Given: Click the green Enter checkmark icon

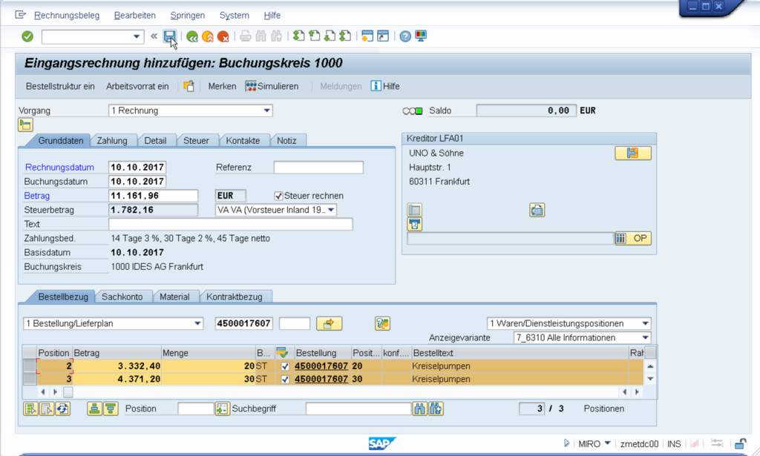Looking at the screenshot, I should coord(27,36).
